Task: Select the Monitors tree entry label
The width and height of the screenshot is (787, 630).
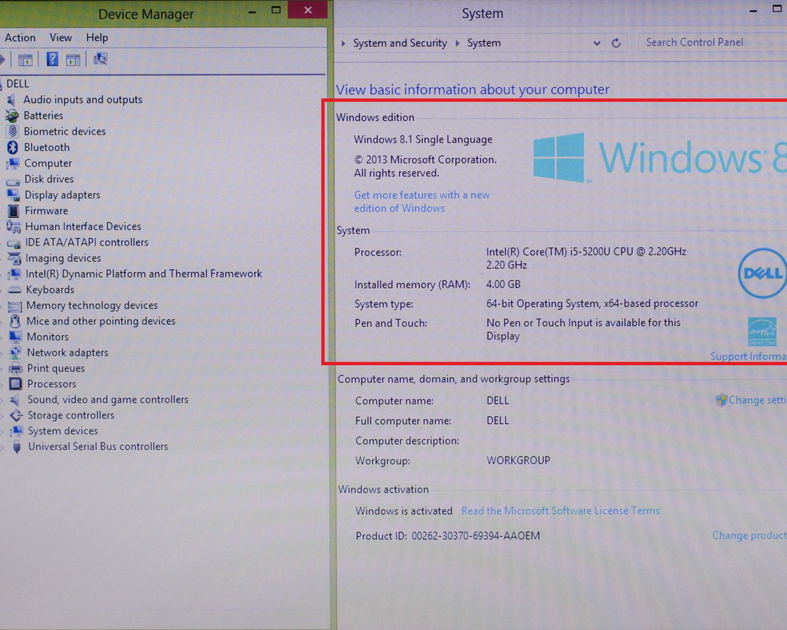Action: click(x=48, y=337)
